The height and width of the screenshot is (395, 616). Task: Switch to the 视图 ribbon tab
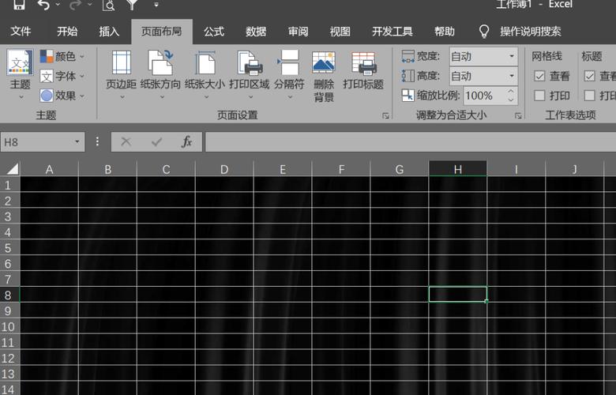[340, 32]
